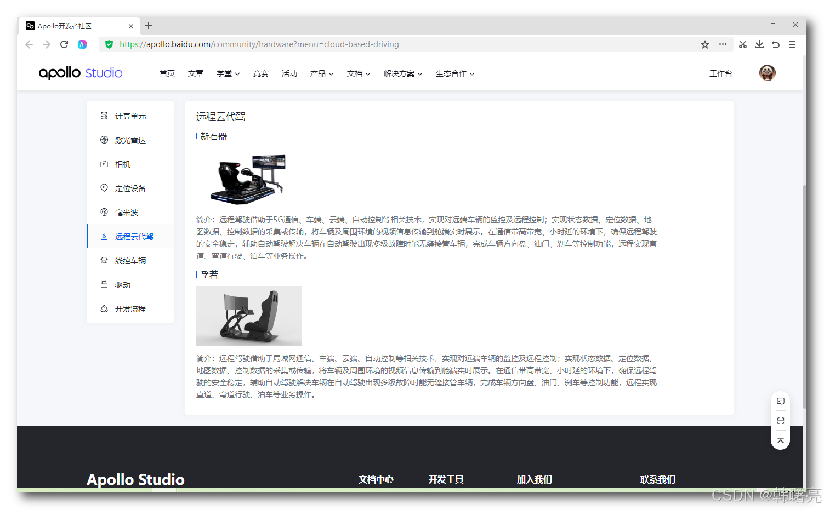Open the 文档中心 footer link
This screenshot has width=824, height=510.
tap(376, 479)
